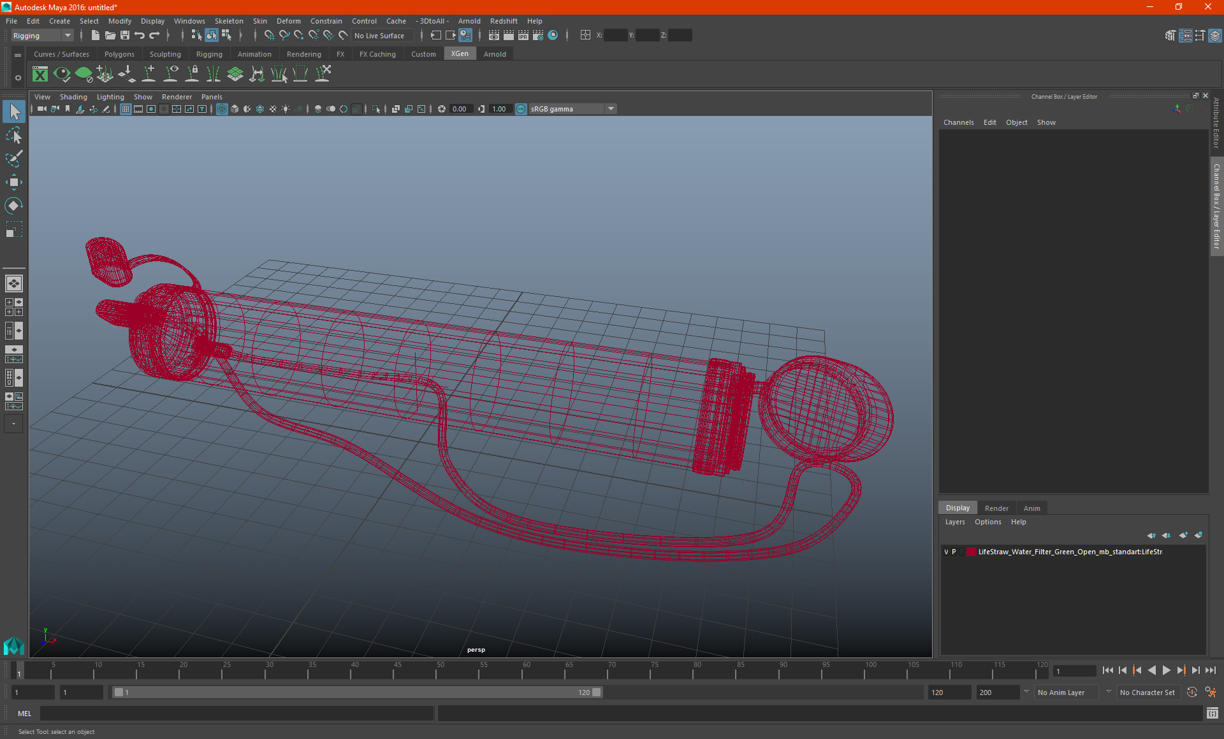Click Snap to Curves magnet icon

[284, 36]
